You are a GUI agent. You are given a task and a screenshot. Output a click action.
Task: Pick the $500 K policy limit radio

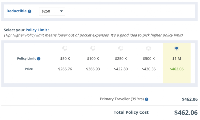pos(148,48)
